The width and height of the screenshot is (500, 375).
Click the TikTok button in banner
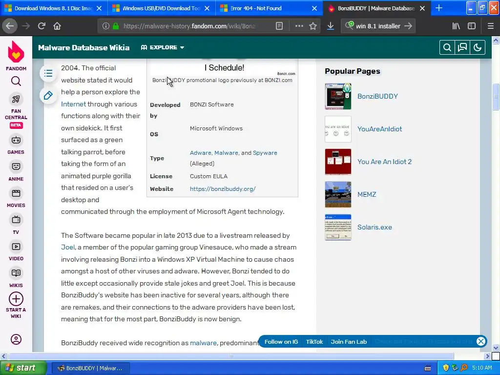tap(314, 341)
